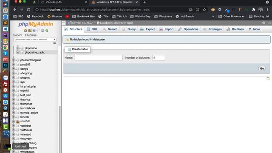This screenshot has height=153, width=272.
Task: Open Chrome extensions puzzle icon
Action: pyautogui.click(x=254, y=9)
